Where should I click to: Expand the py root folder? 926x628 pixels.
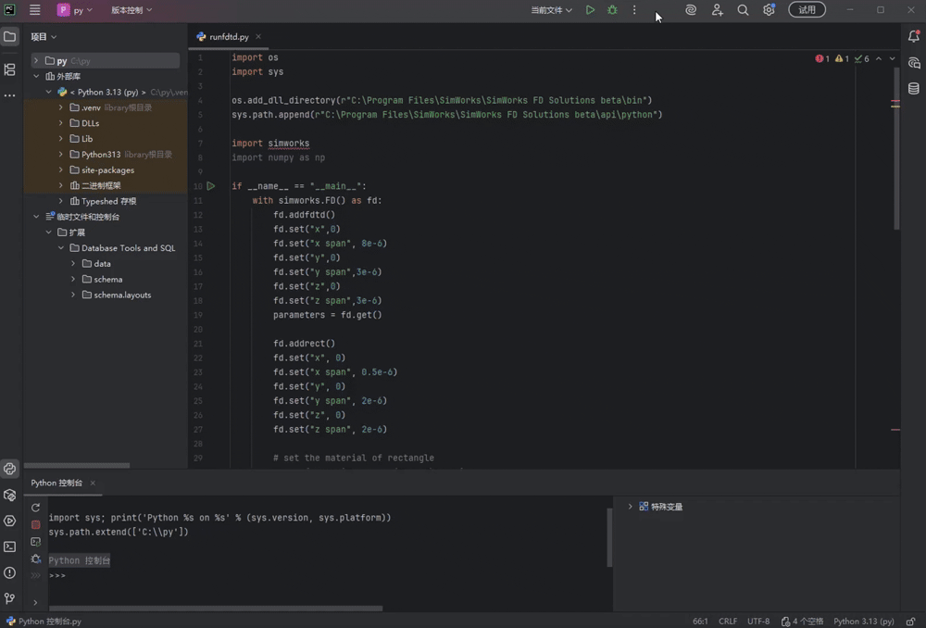click(x=36, y=61)
